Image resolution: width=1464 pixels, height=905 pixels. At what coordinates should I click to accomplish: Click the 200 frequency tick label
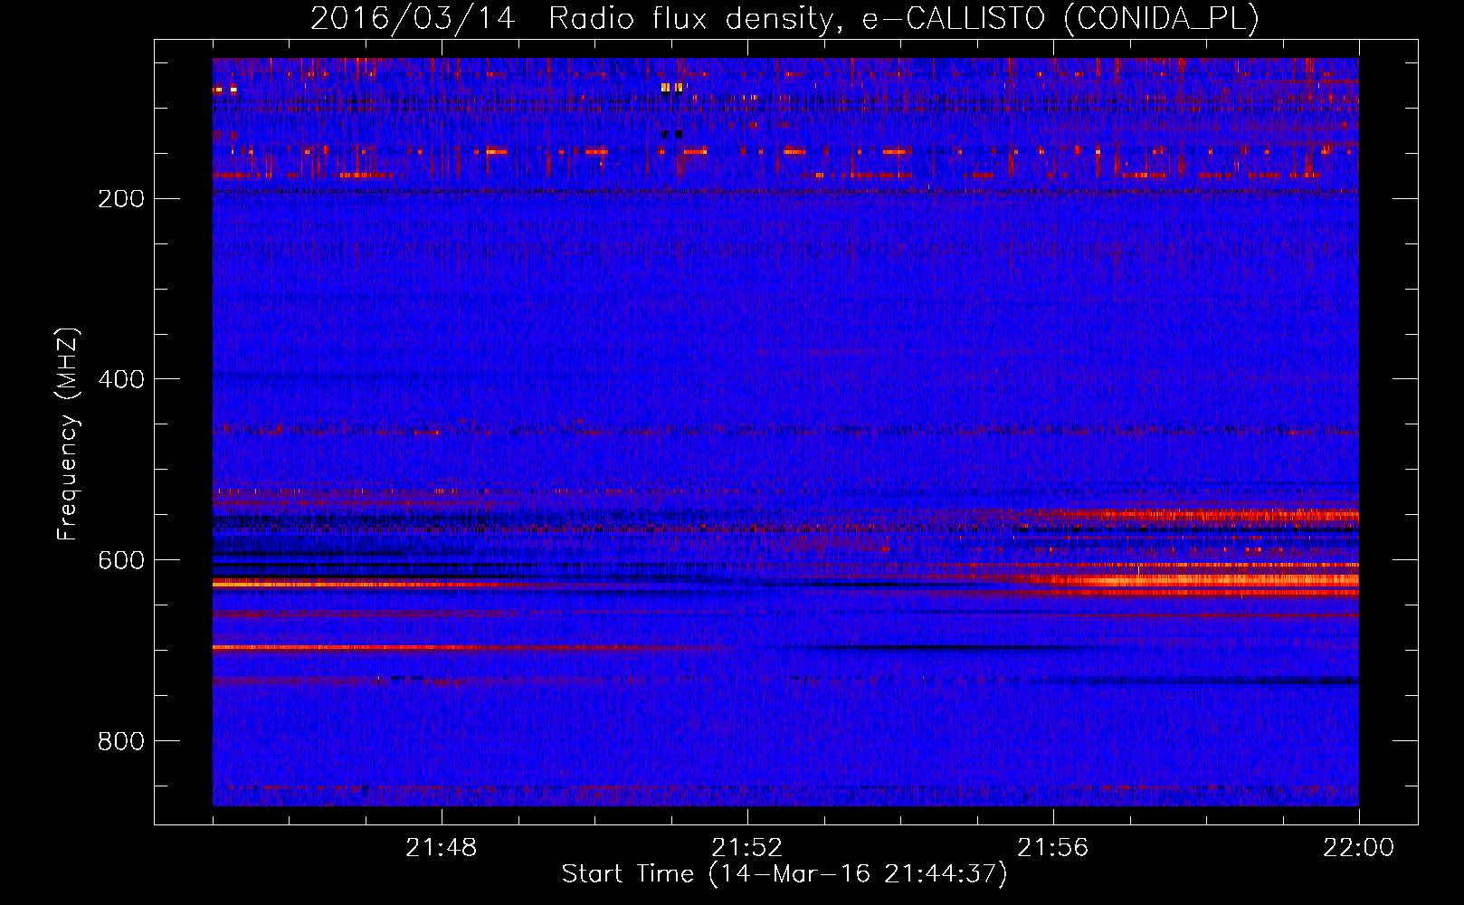point(121,198)
